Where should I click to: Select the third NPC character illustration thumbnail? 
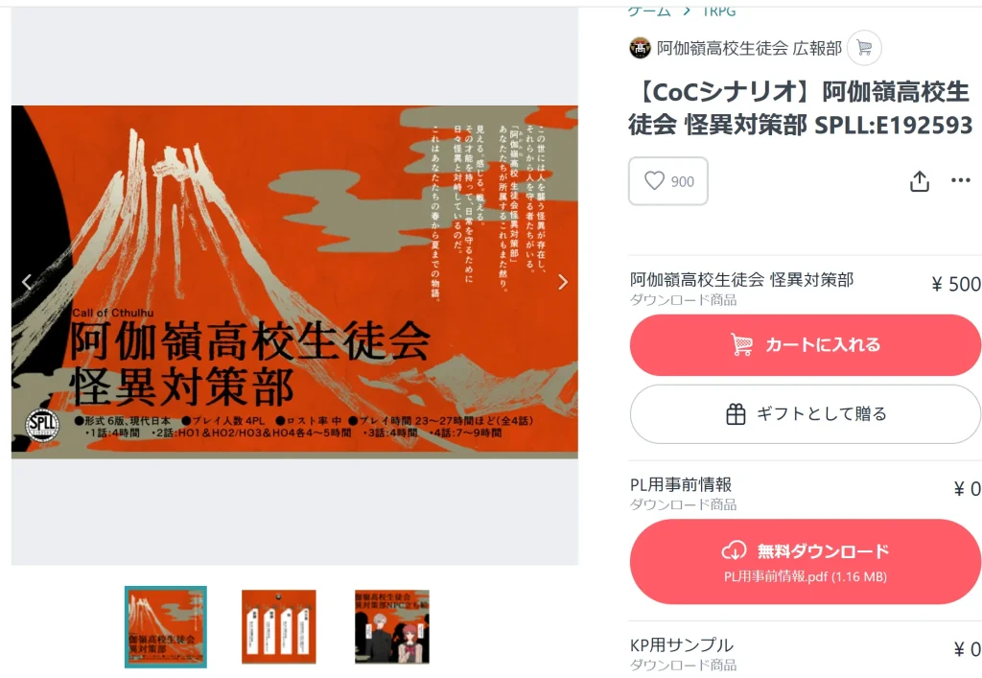pyautogui.click(x=392, y=626)
